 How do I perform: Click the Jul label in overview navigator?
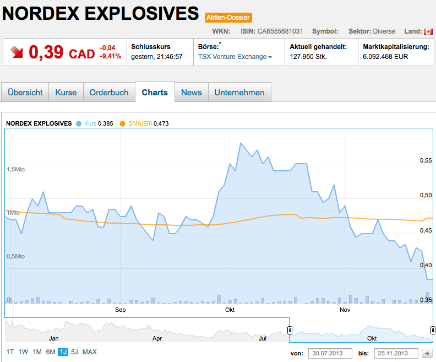tap(263, 338)
